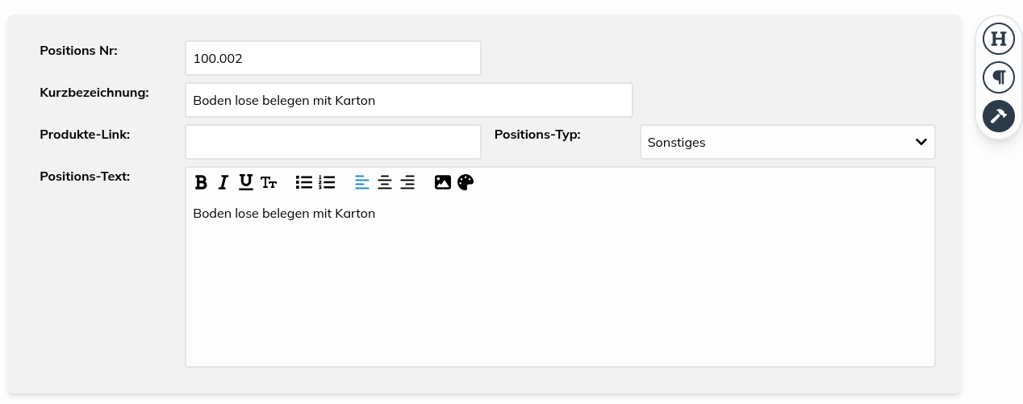This screenshot has width=1023, height=404.
Task: Click the 'Produkte-Link:' label
Action: coord(85,134)
